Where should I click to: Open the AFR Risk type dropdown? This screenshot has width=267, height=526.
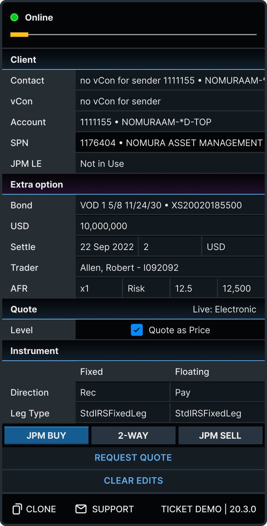pos(146,288)
